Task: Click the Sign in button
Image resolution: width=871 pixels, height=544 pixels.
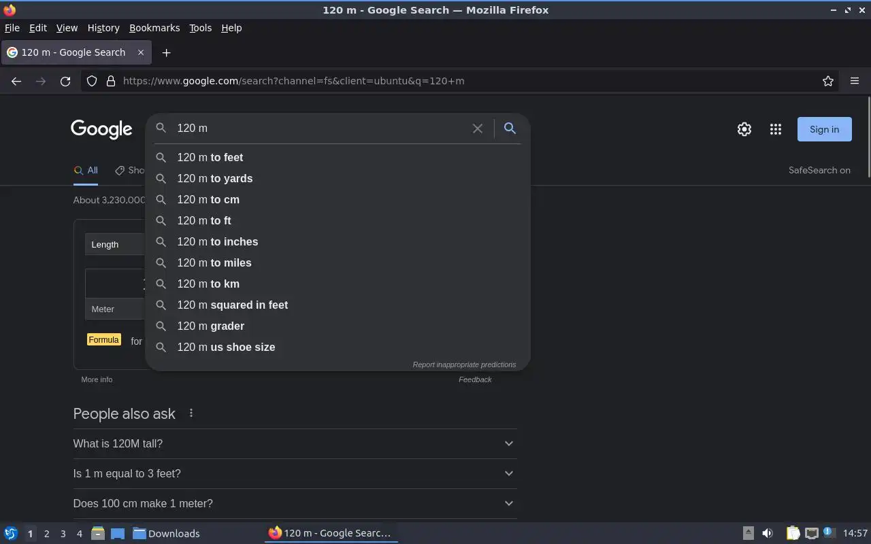Action: pos(824,129)
